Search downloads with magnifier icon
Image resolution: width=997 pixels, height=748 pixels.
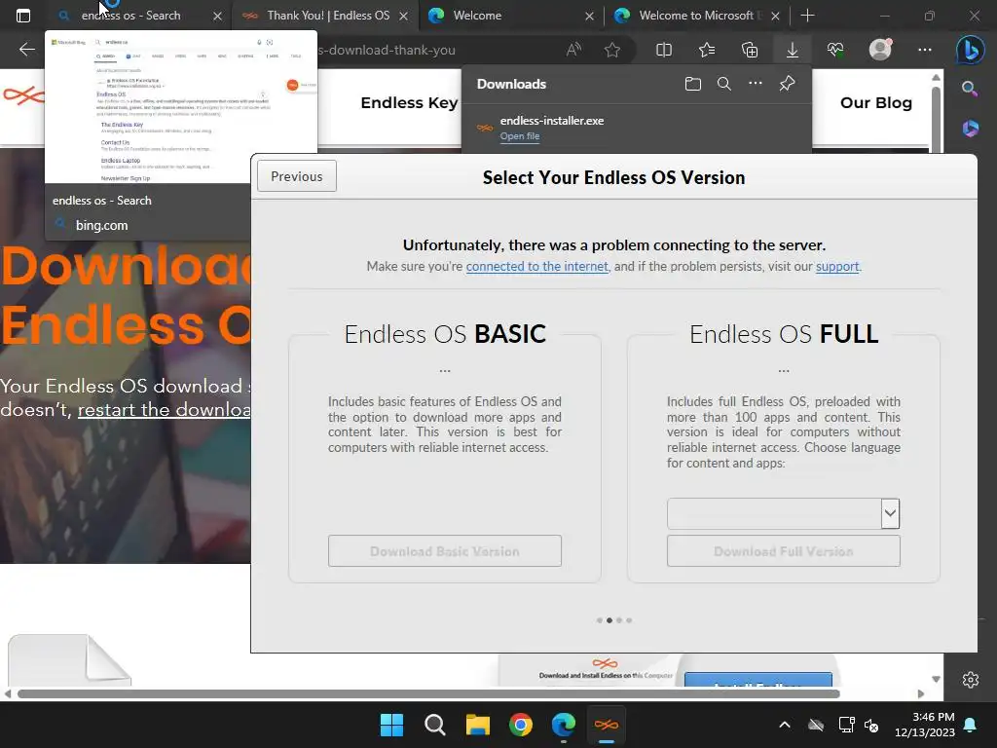click(723, 84)
